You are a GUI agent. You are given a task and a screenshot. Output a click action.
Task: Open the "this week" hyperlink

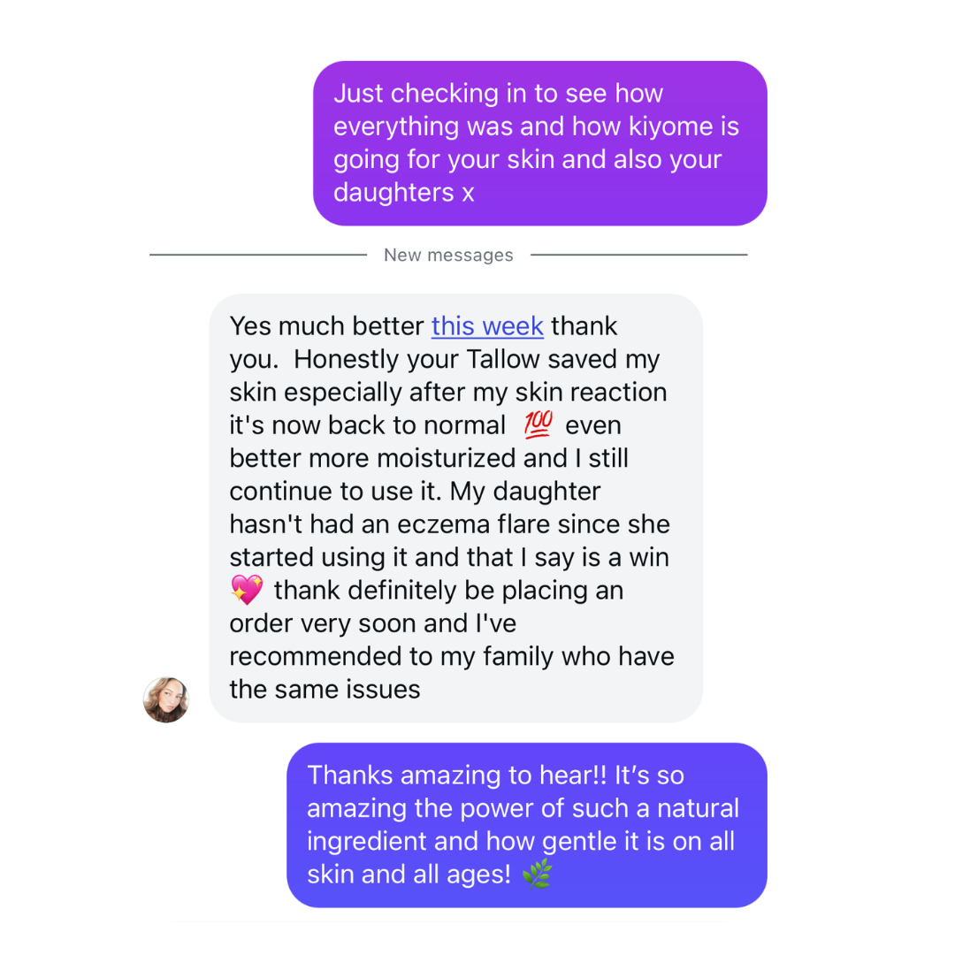coord(487,326)
